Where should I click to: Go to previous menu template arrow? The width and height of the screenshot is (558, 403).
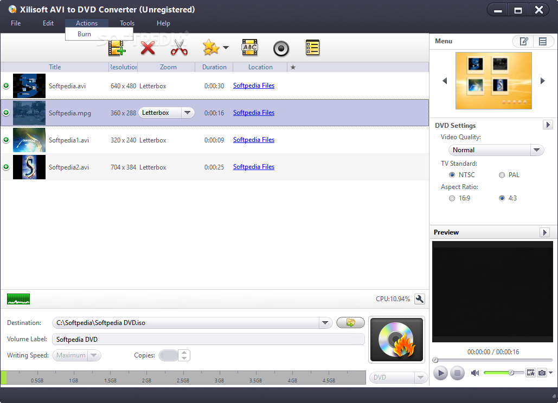445,81
